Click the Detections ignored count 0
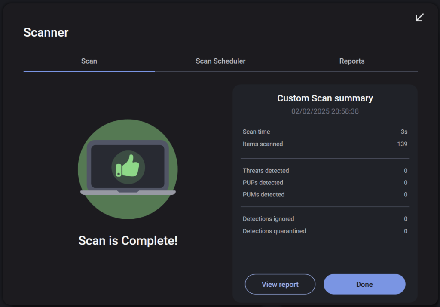 (406, 219)
